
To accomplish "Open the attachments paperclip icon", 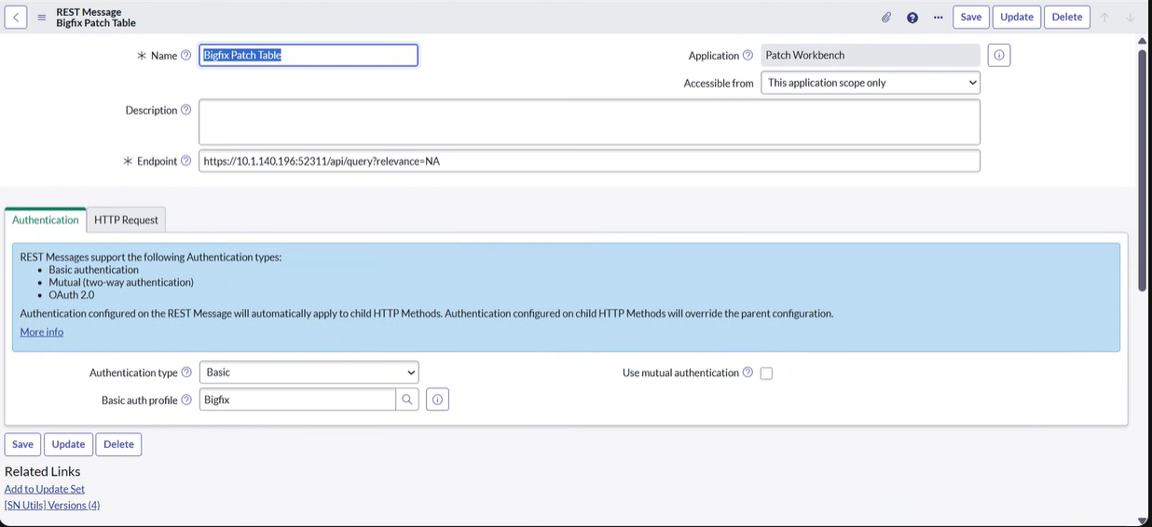I will tap(886, 18).
